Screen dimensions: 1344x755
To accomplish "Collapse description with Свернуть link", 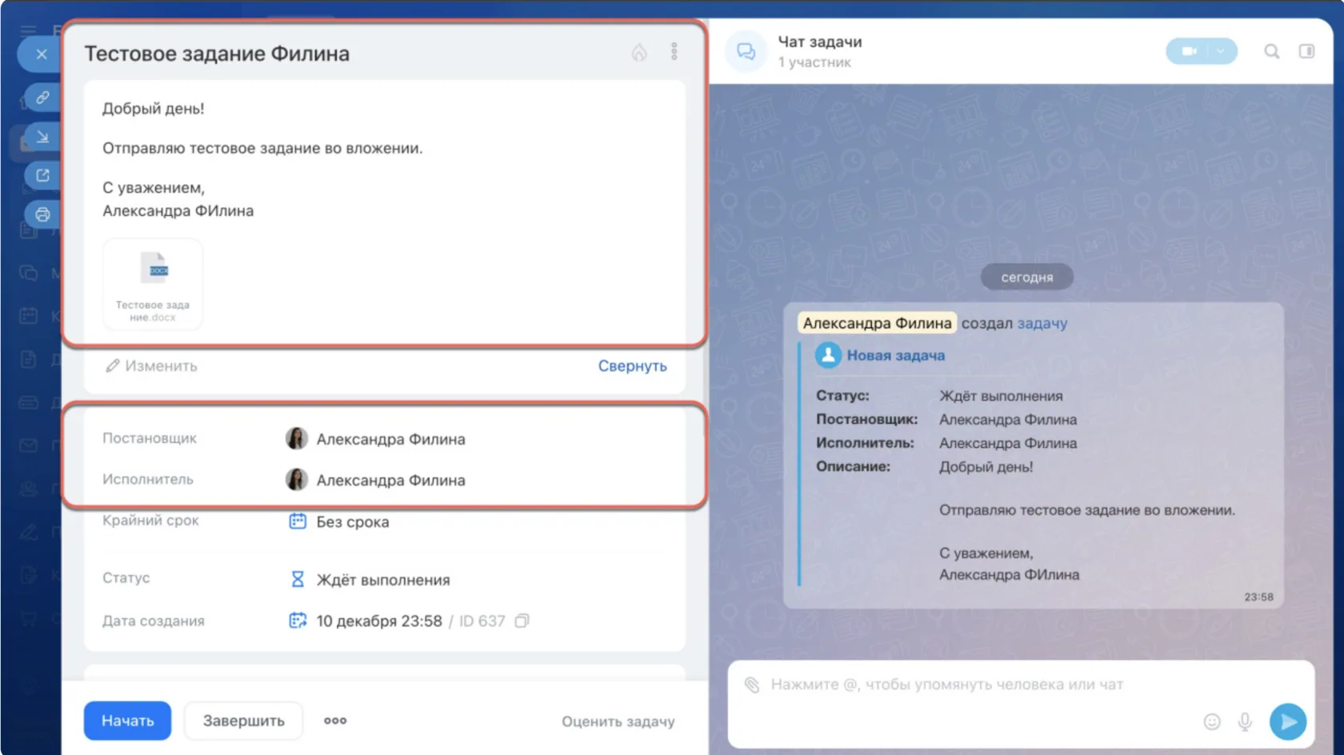I will [x=632, y=366].
